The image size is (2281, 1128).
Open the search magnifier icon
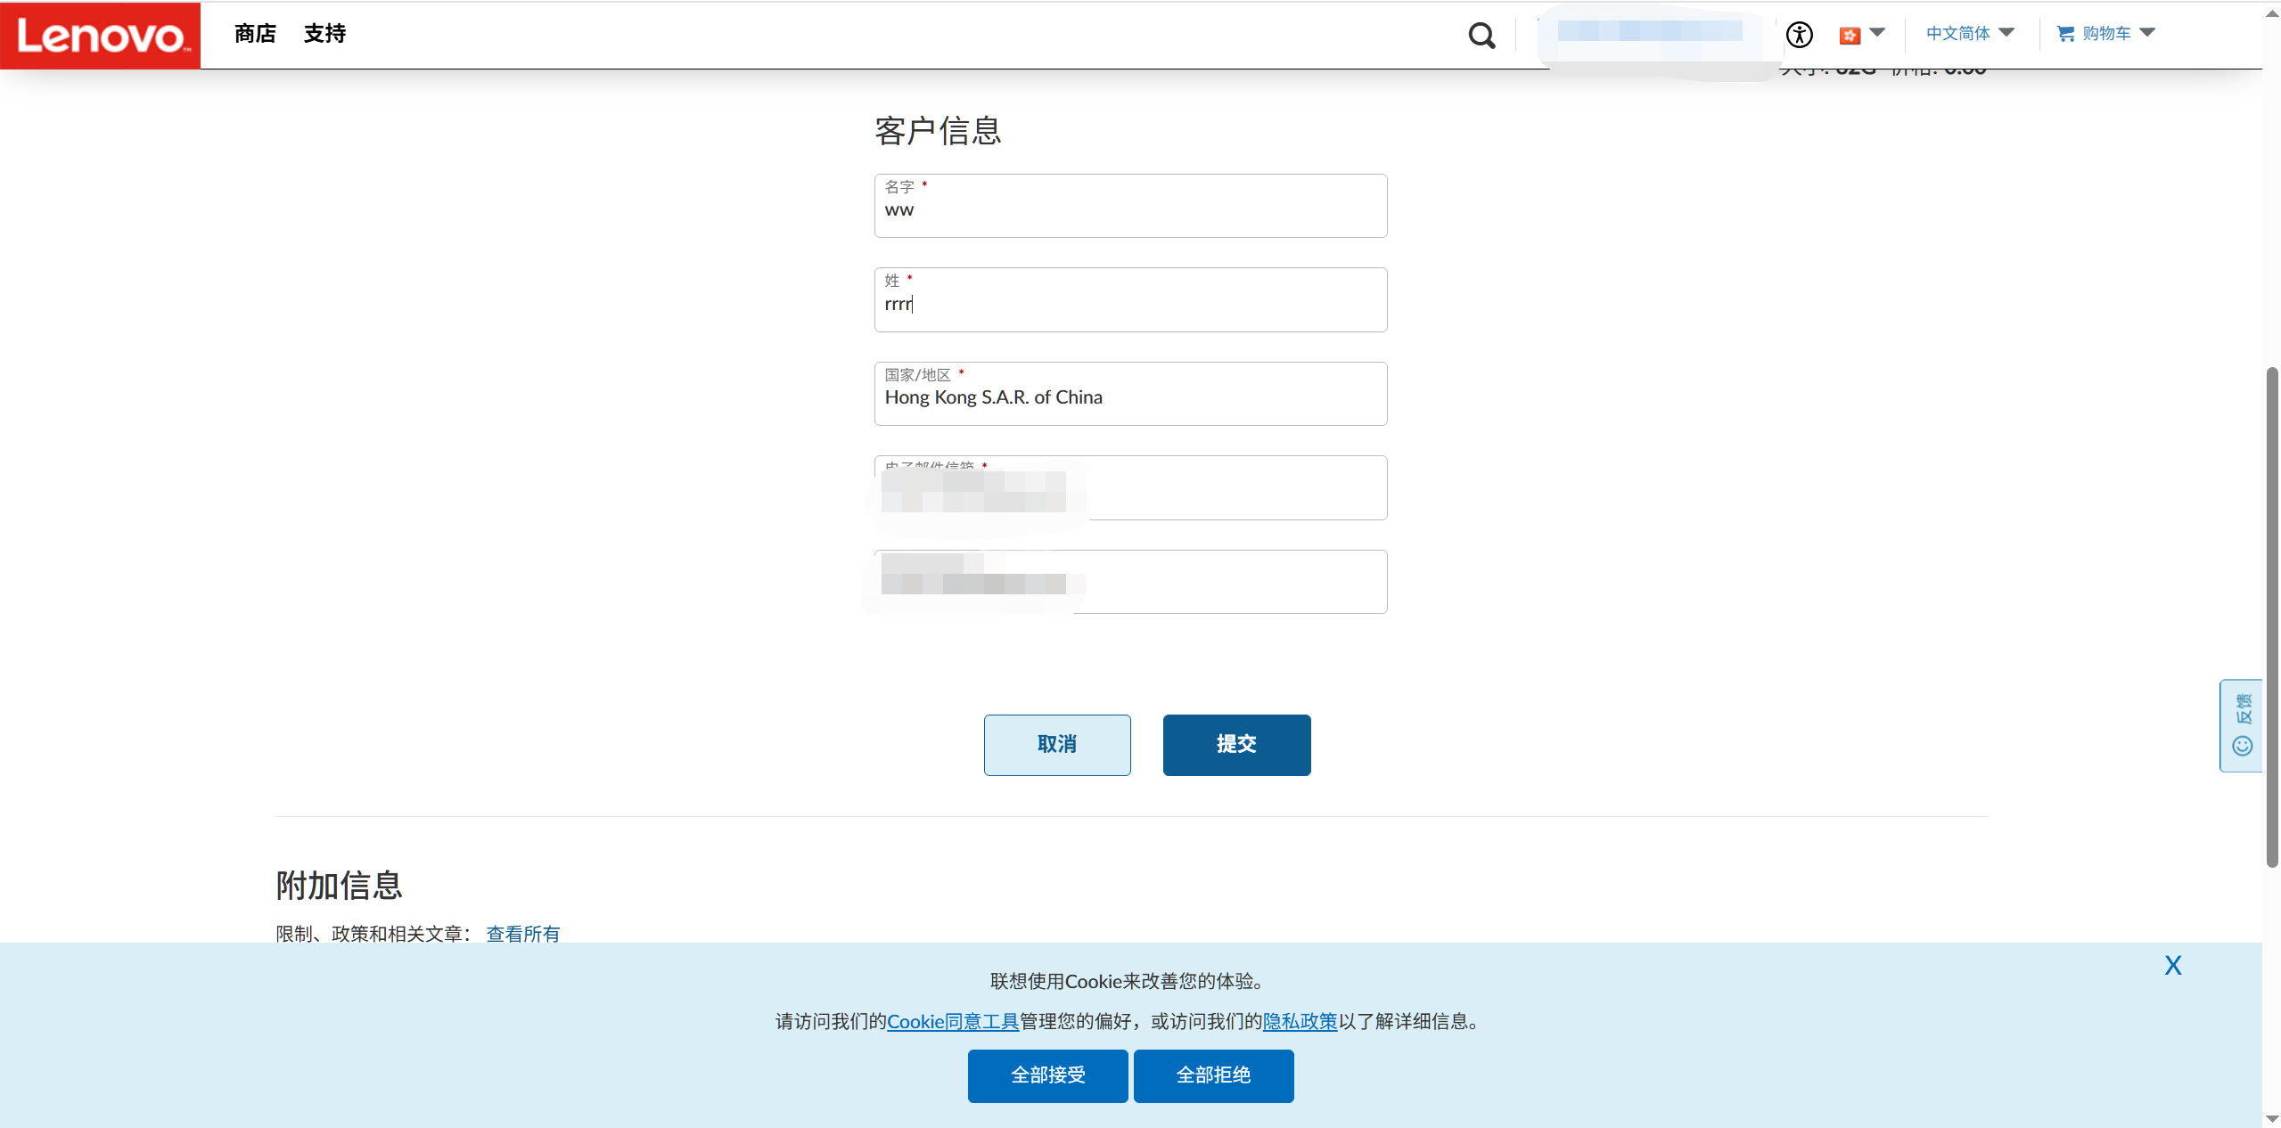[1481, 36]
